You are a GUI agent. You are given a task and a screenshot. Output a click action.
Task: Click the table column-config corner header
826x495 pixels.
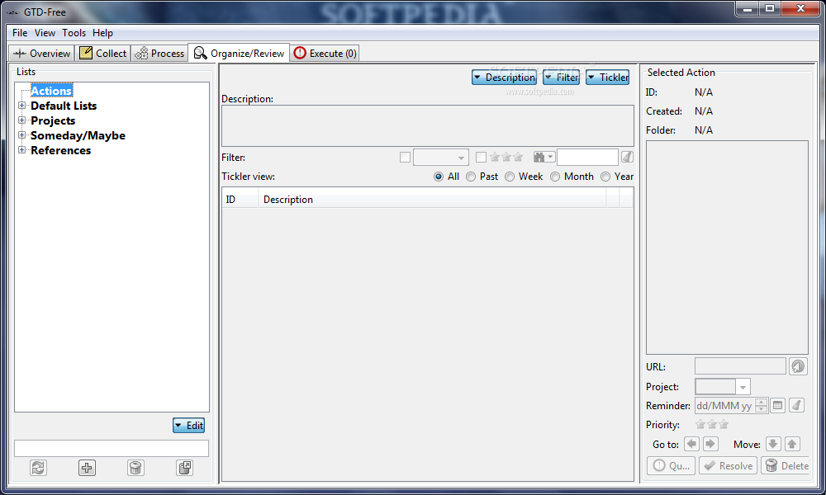click(626, 200)
